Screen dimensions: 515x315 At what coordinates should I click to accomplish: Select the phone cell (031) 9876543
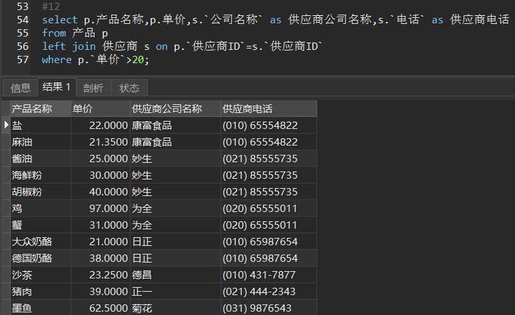point(268,308)
